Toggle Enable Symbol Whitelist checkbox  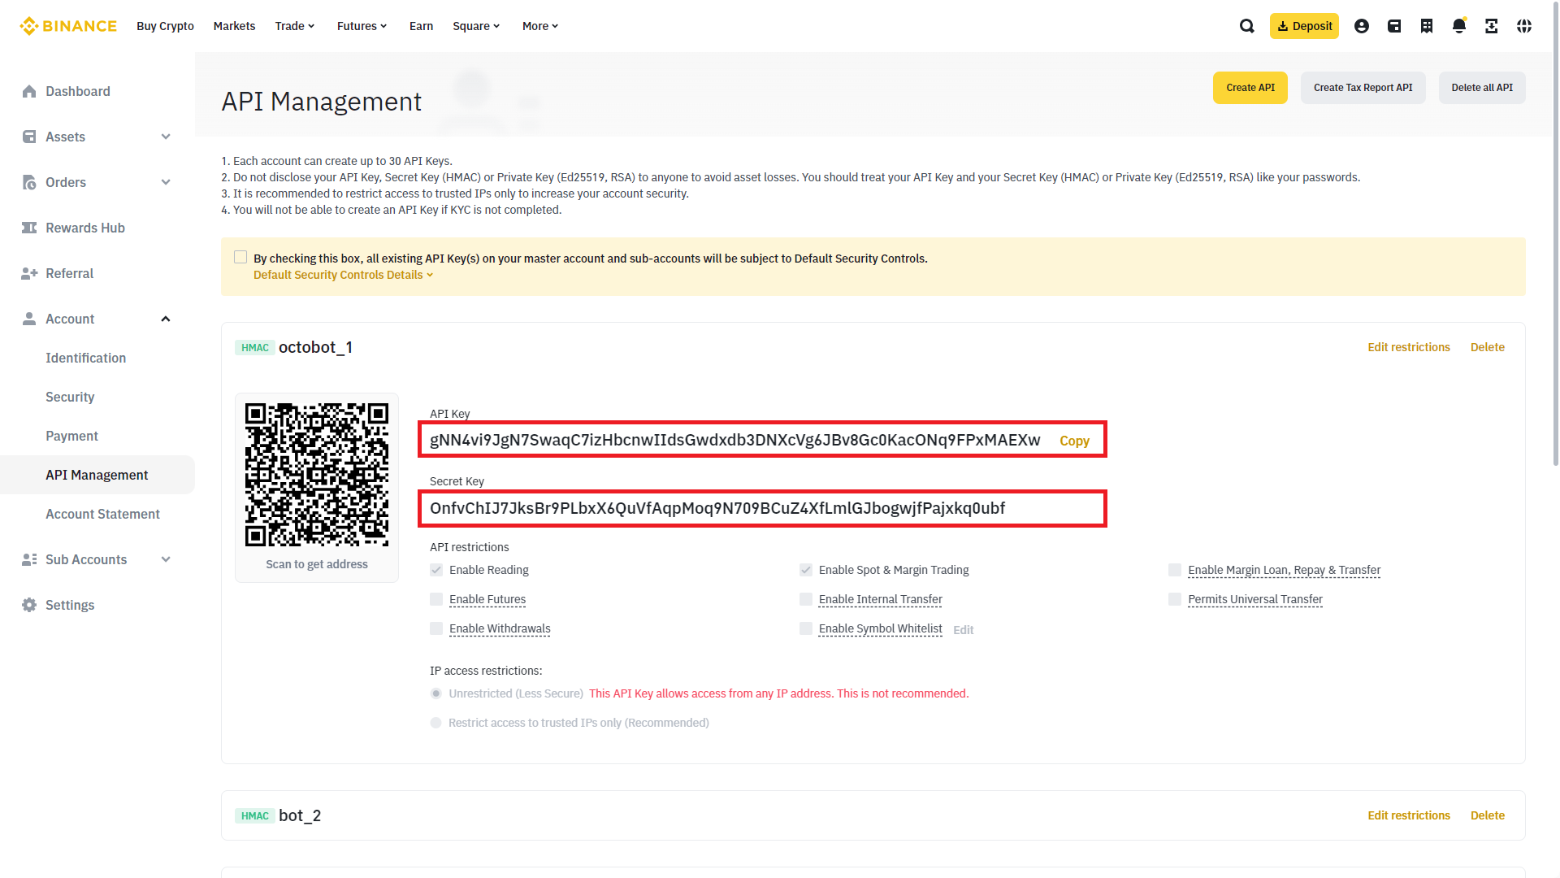click(806, 628)
